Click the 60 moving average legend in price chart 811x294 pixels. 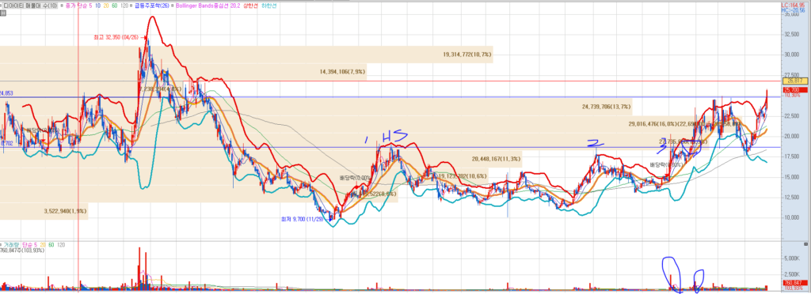click(114, 6)
